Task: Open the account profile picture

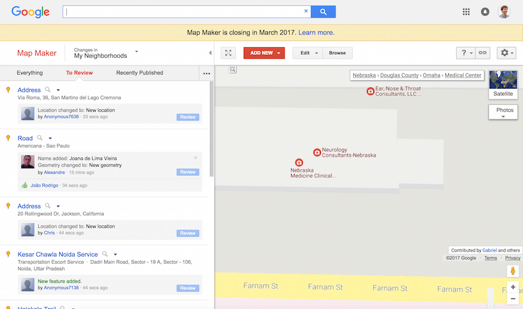Action: coord(504,12)
